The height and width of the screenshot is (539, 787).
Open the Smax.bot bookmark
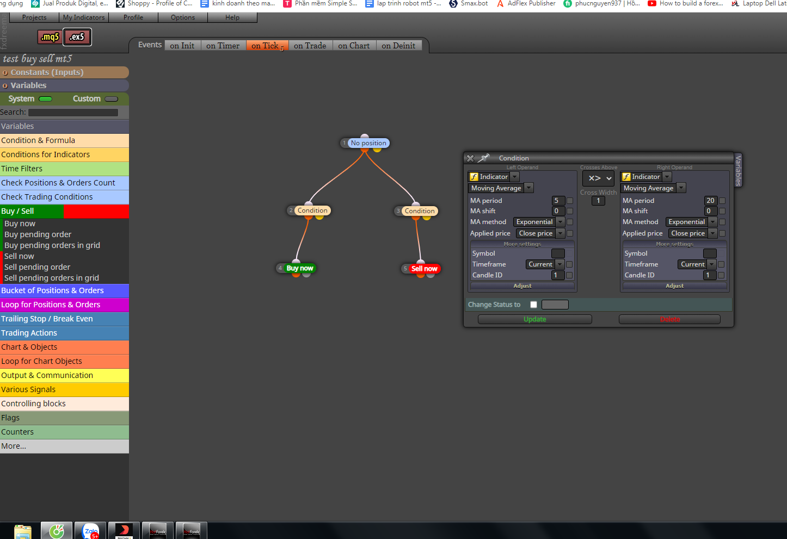click(468, 3)
